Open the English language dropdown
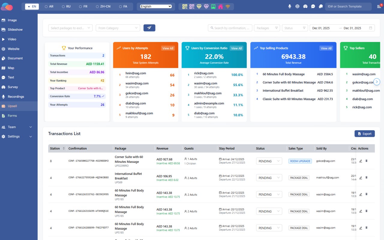This screenshot has height=240, width=384. (x=156, y=6)
